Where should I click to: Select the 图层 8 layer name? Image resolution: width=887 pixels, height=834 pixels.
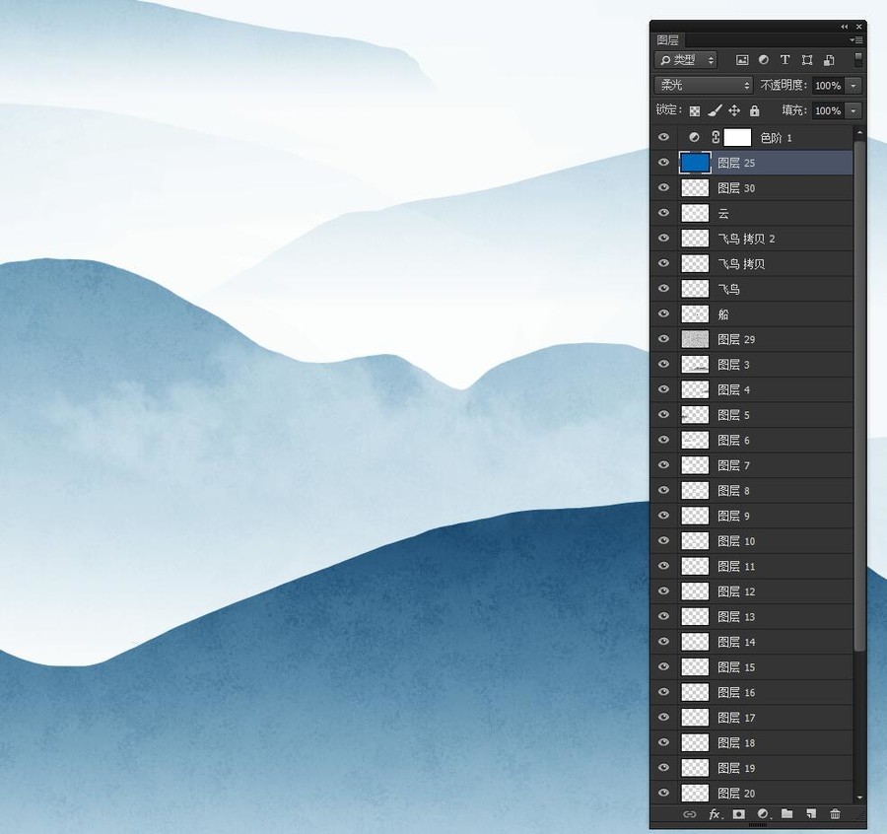(x=733, y=491)
